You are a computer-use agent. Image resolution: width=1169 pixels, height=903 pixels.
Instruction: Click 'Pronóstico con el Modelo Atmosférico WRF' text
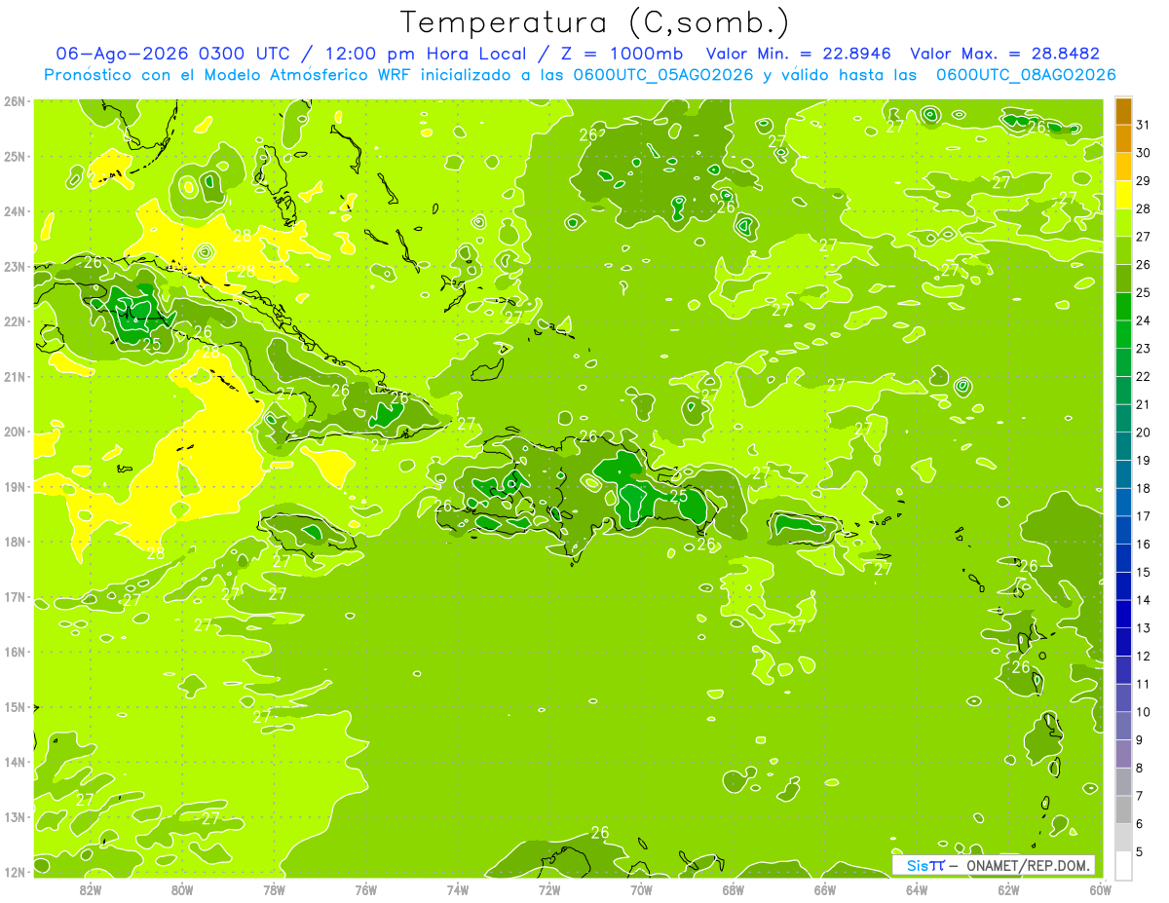[x=228, y=75]
